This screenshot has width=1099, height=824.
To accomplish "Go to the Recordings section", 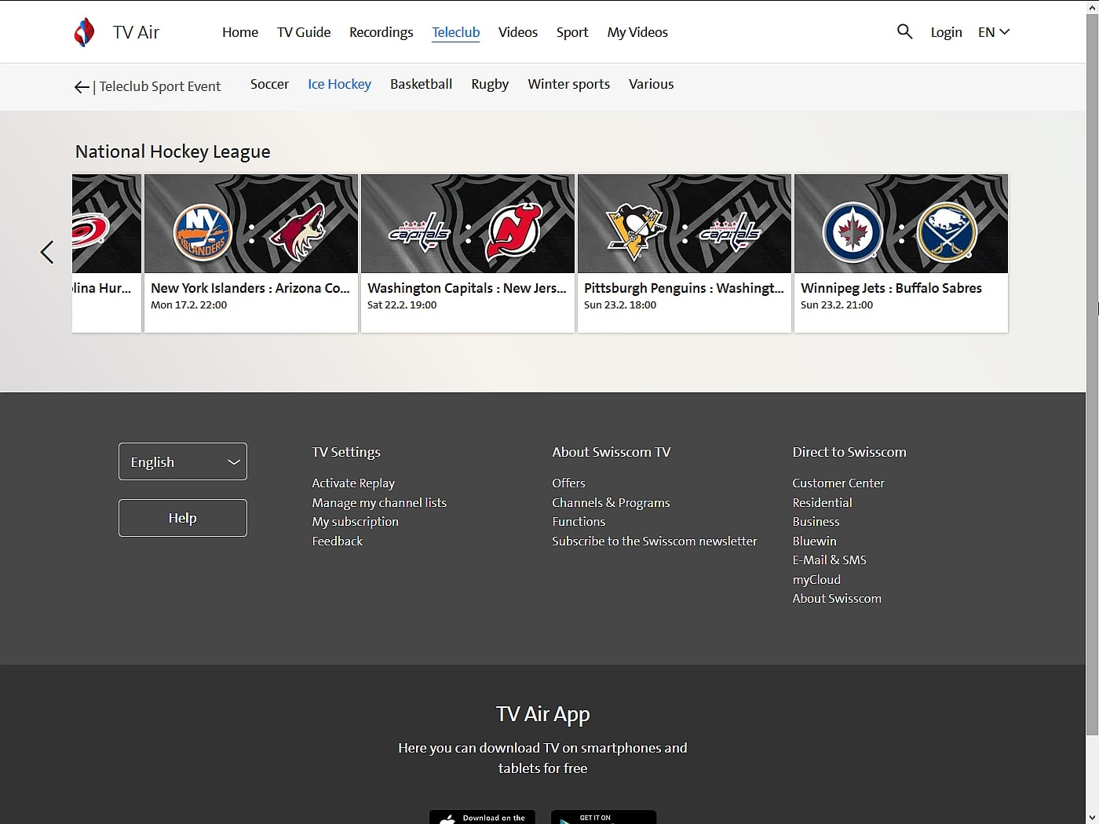I will pyautogui.click(x=381, y=32).
